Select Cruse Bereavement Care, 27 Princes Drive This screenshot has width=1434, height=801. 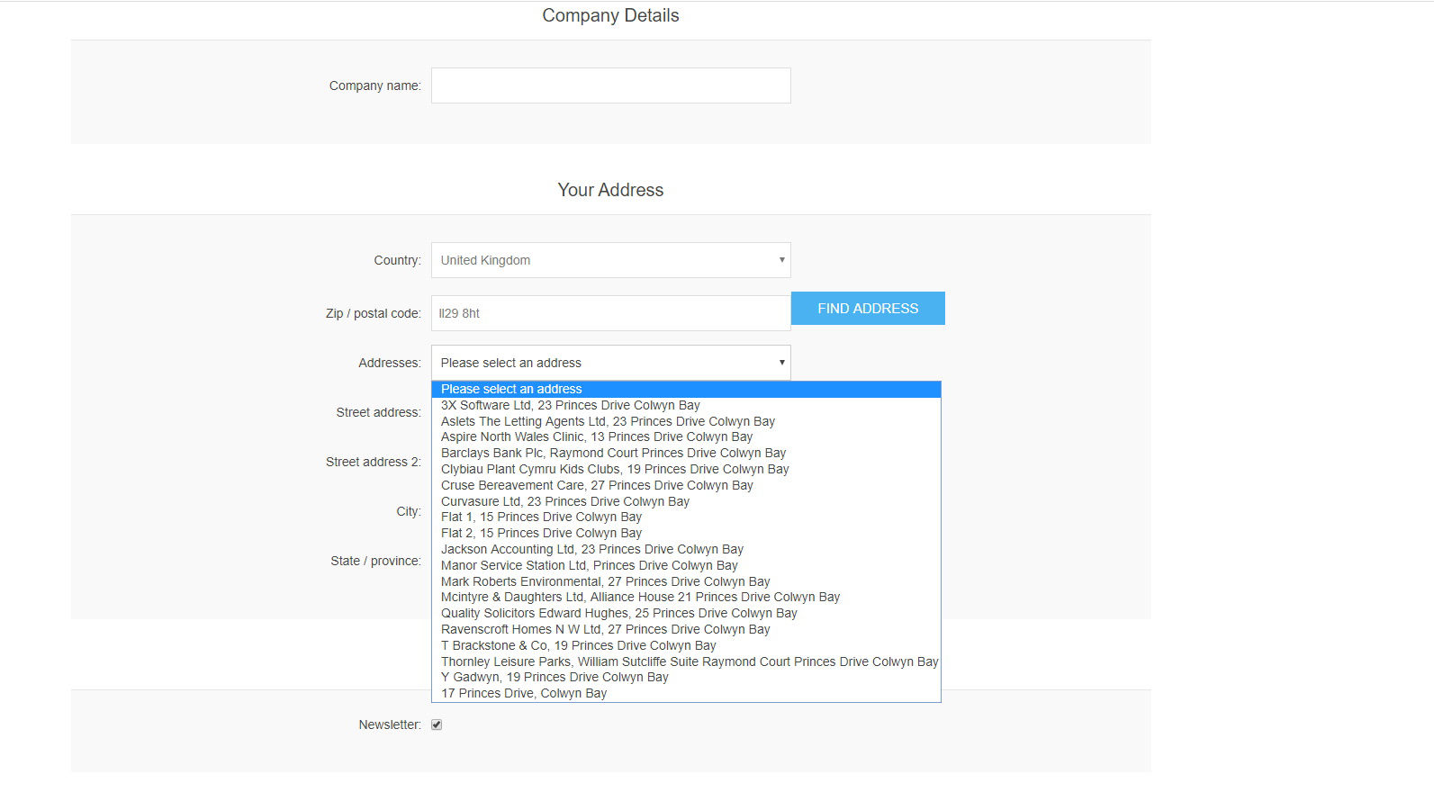point(686,485)
